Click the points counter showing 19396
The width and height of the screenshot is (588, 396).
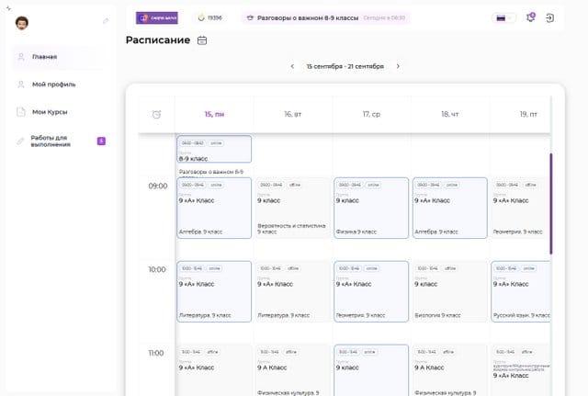[x=209, y=17]
